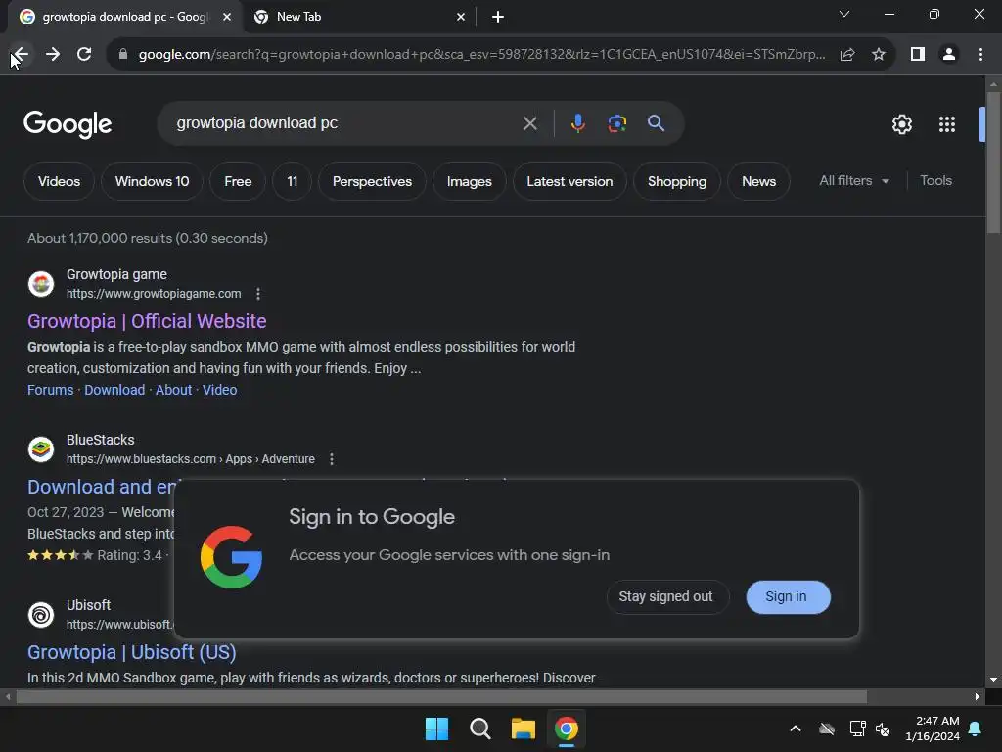The width and height of the screenshot is (1002, 752).
Task: Apply the Latest version filter
Action: tap(569, 181)
